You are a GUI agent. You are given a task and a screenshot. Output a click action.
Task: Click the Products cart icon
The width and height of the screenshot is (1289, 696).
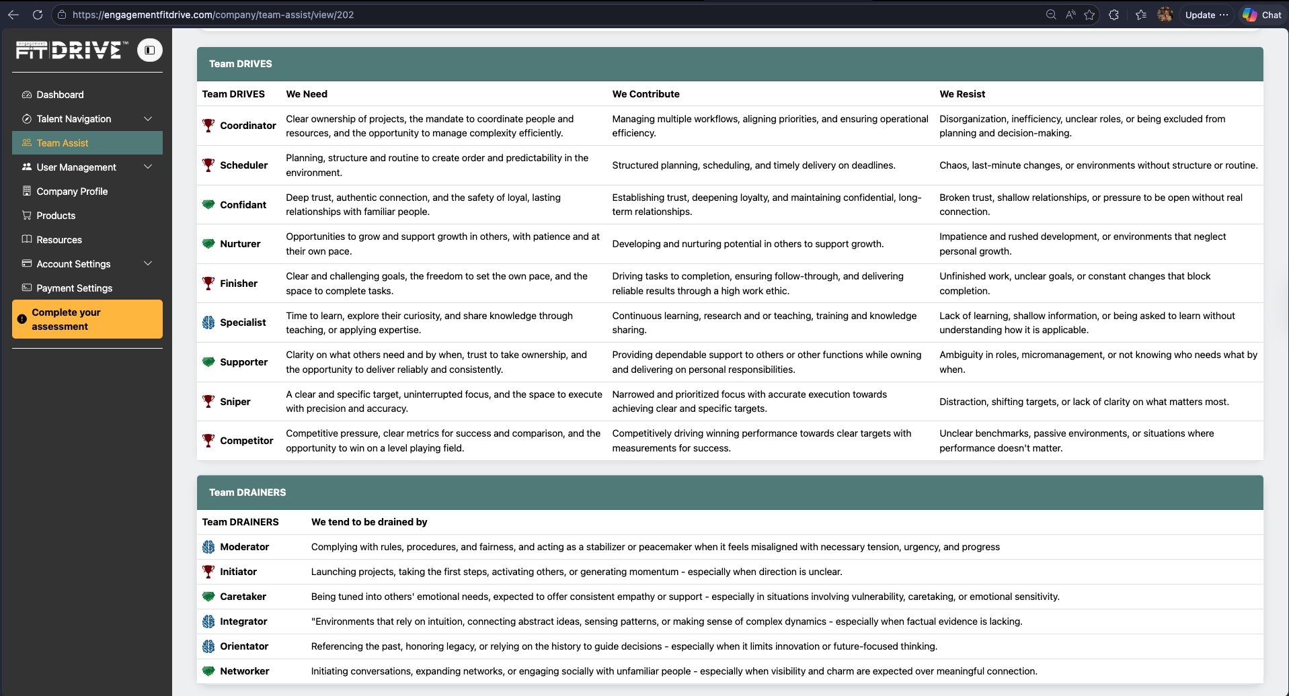pos(27,216)
